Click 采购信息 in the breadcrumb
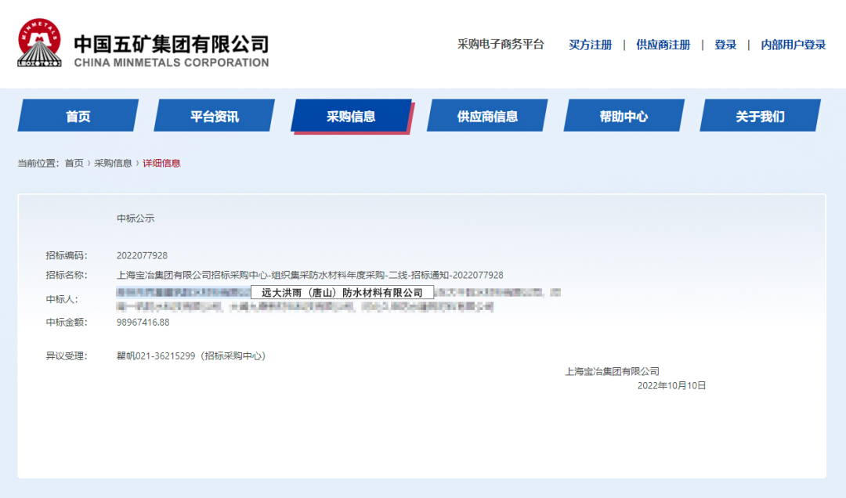This screenshot has height=498, width=846. [x=113, y=163]
